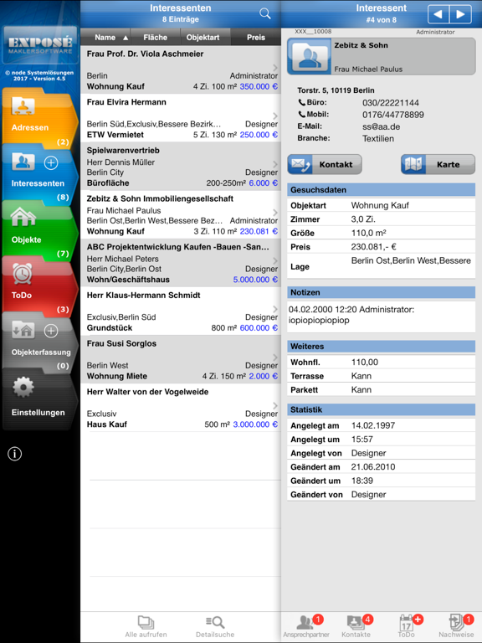Open Kontakte tab icon
Screen dimensions: 482x643
tap(356, 622)
